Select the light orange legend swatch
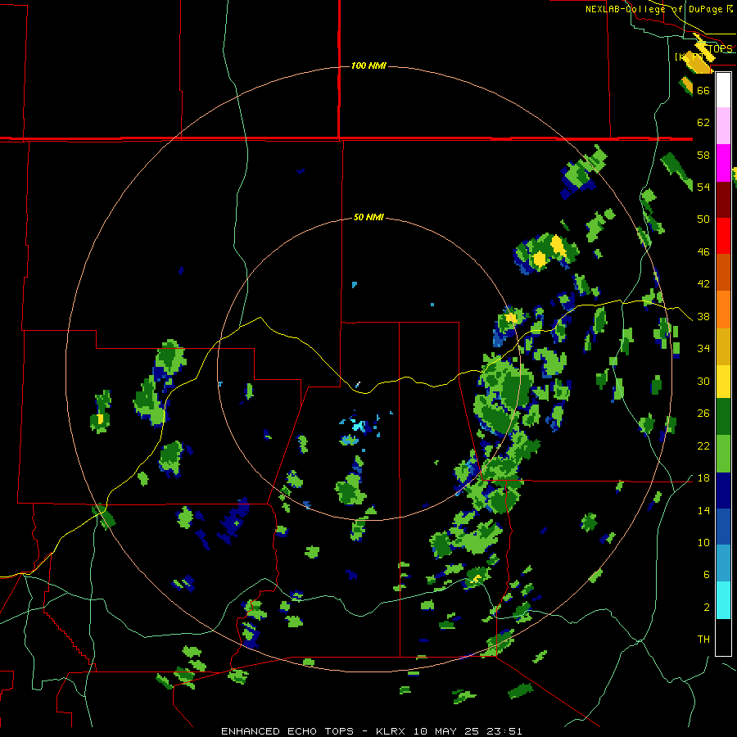 click(723, 310)
